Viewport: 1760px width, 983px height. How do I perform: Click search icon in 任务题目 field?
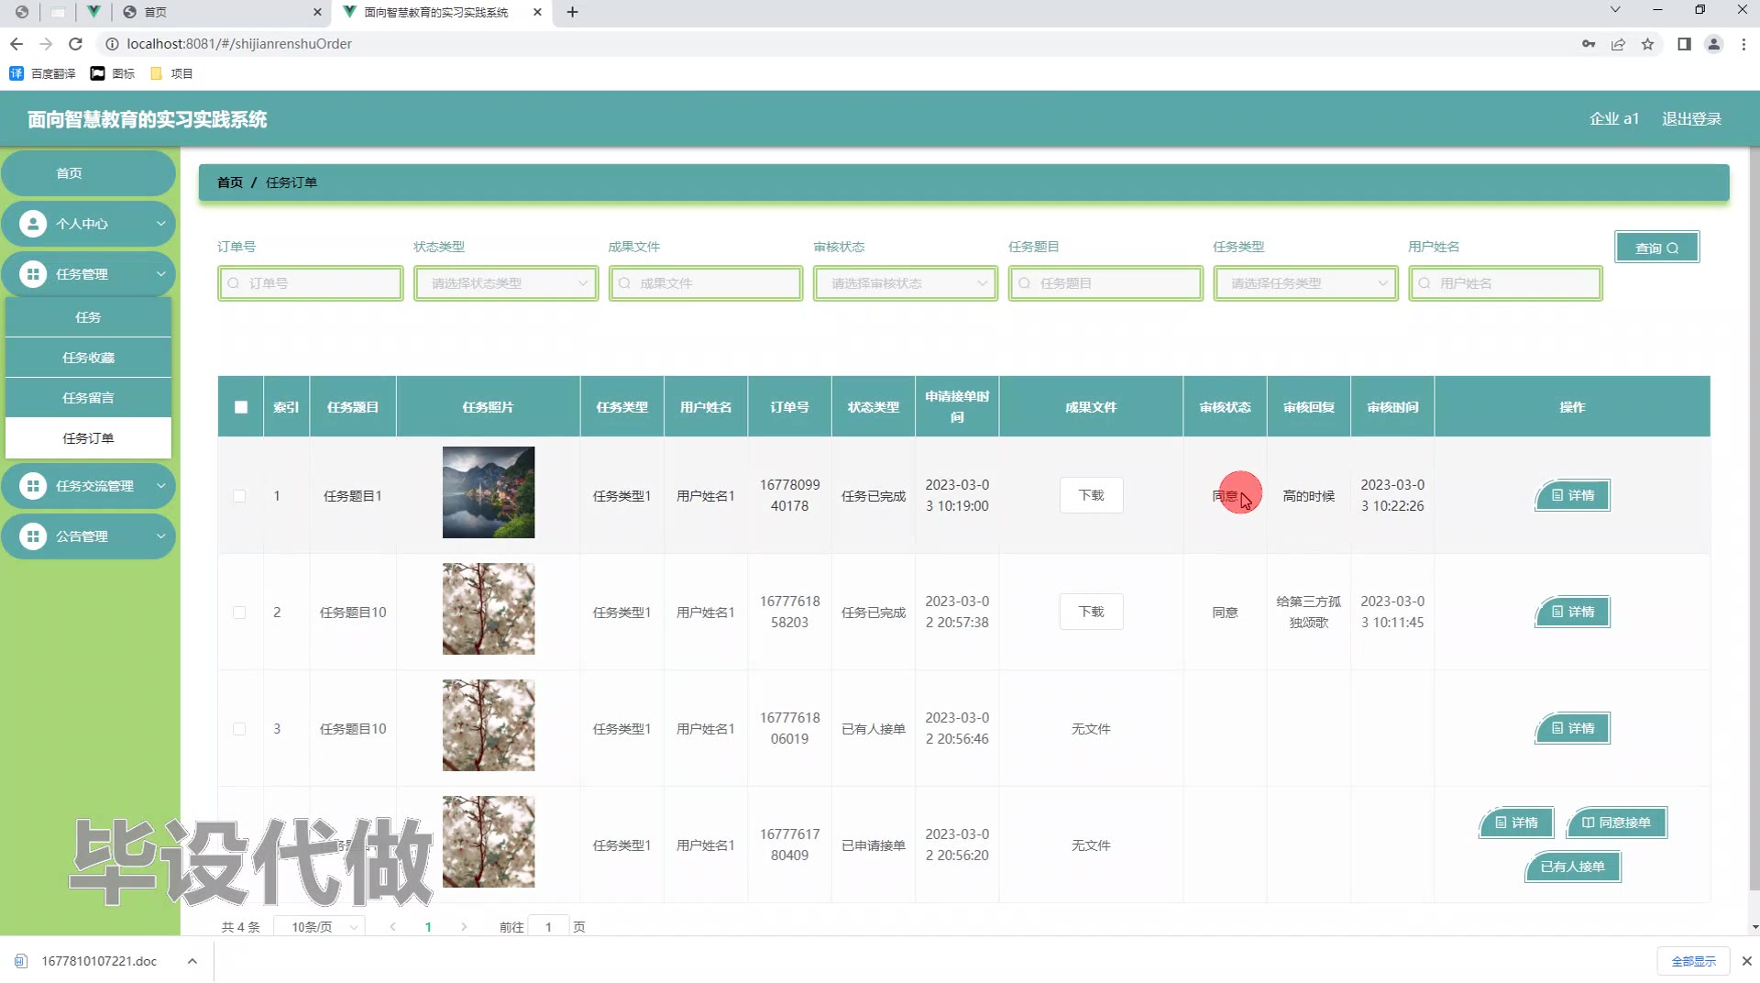1025,283
